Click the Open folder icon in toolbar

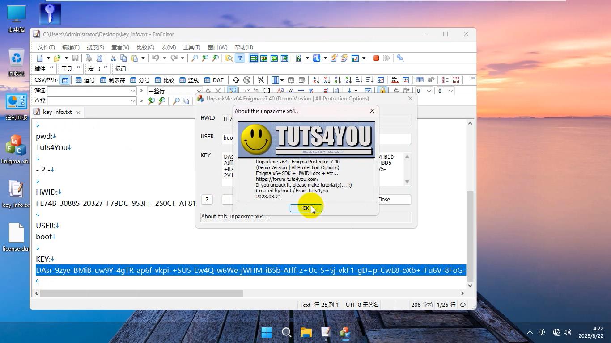[57, 58]
